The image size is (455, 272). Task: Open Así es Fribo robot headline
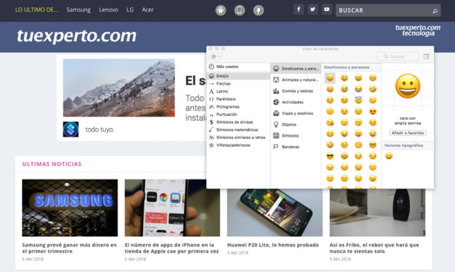click(x=374, y=248)
